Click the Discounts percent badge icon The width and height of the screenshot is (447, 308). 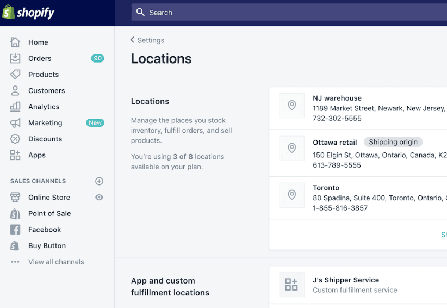pos(15,139)
